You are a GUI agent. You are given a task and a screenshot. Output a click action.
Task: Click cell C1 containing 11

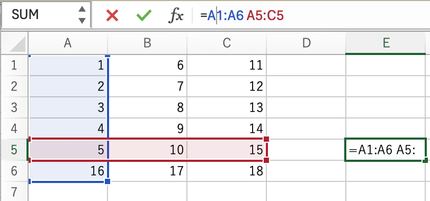227,65
